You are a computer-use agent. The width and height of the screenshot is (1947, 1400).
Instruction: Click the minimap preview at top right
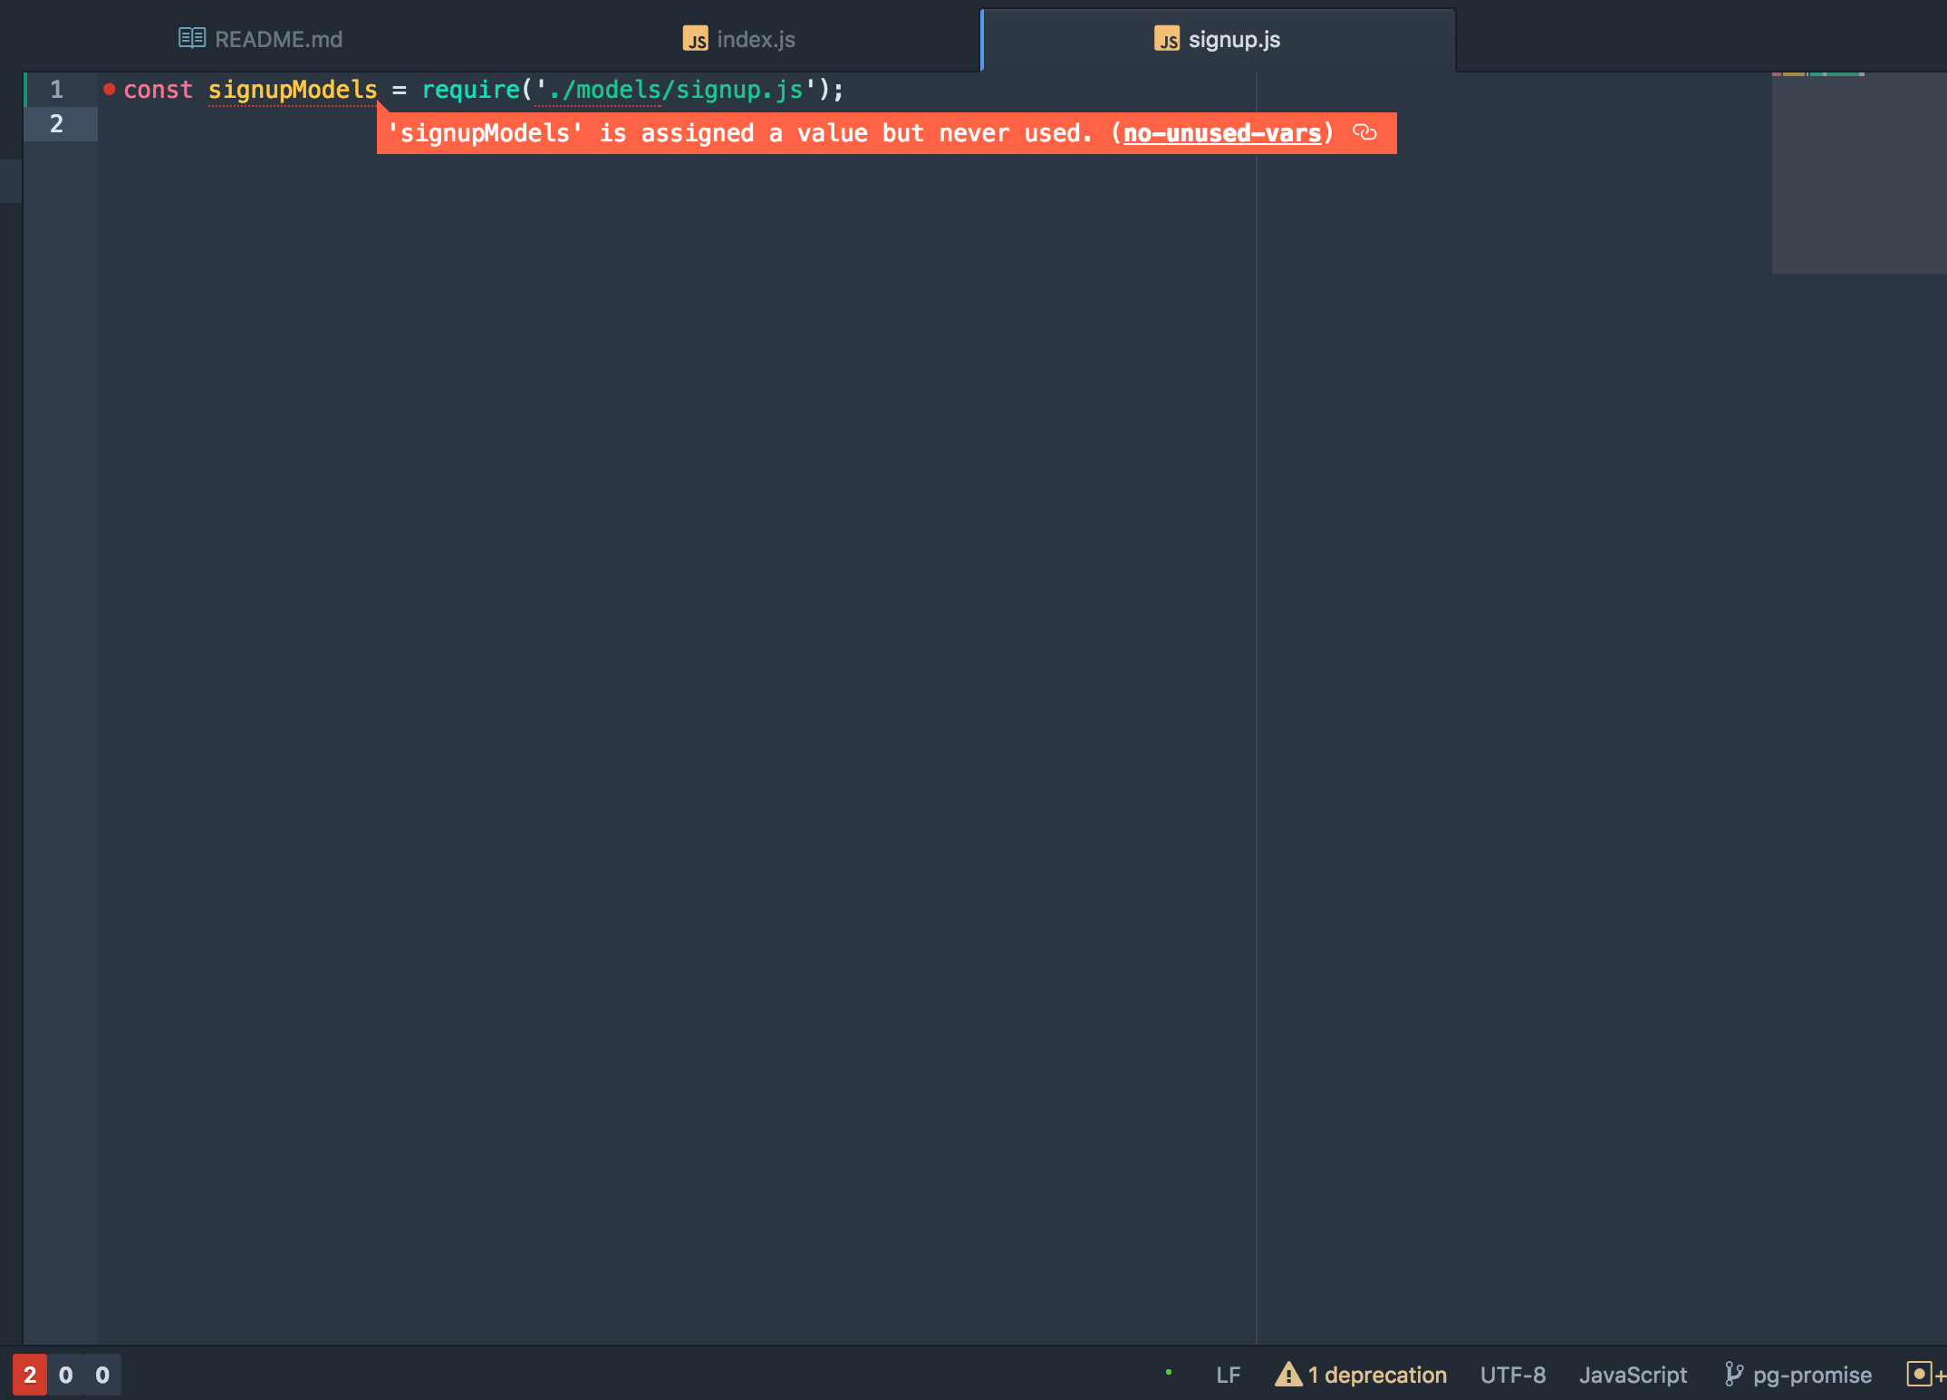pyautogui.click(x=1857, y=163)
